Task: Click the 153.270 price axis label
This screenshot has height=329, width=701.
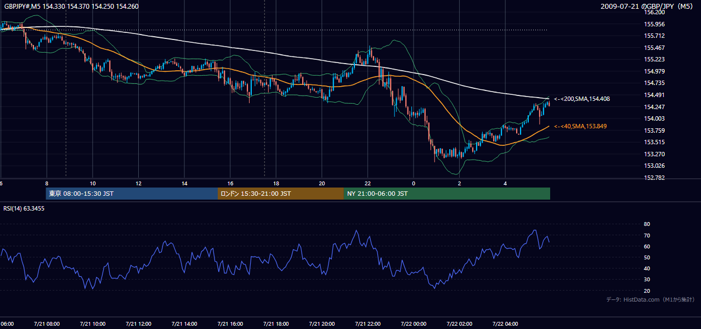Action: [x=654, y=154]
